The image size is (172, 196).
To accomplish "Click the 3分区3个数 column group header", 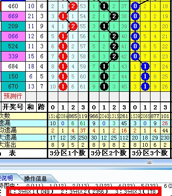I will [150, 153].
